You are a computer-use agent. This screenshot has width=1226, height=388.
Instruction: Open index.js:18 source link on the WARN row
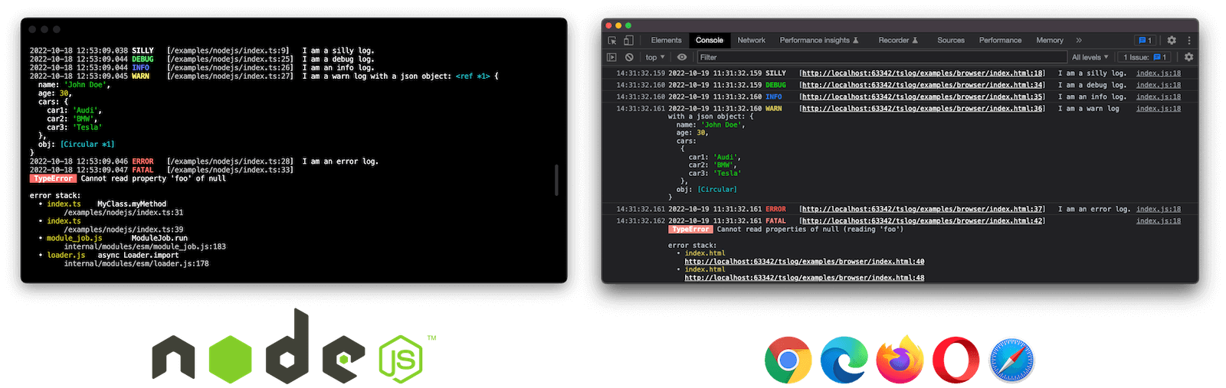[x=1159, y=109]
